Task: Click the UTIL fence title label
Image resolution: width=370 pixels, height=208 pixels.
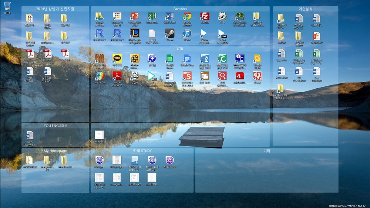Action: [x=180, y=49]
